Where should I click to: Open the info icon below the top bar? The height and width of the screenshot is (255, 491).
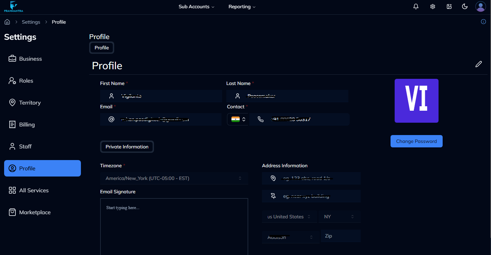tap(483, 22)
